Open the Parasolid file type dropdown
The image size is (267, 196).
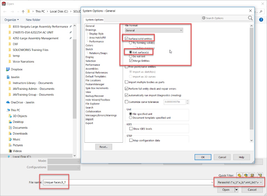coord(240,182)
